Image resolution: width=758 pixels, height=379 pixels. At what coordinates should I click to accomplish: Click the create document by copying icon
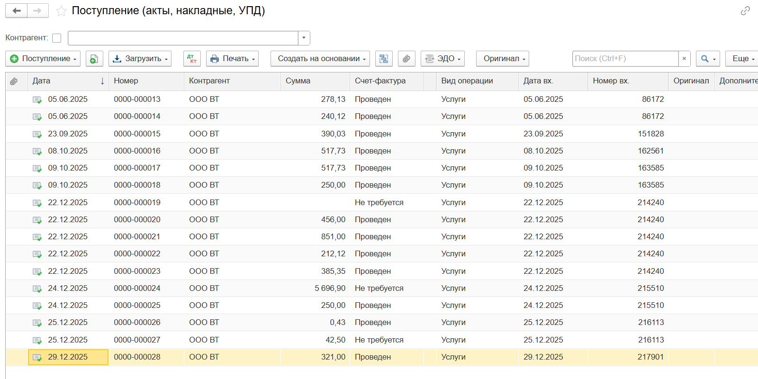click(x=94, y=59)
